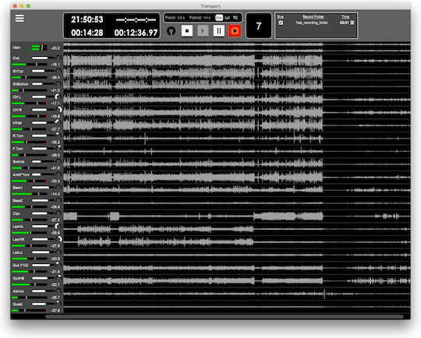Click the Clav track waveform

click(x=237, y=216)
